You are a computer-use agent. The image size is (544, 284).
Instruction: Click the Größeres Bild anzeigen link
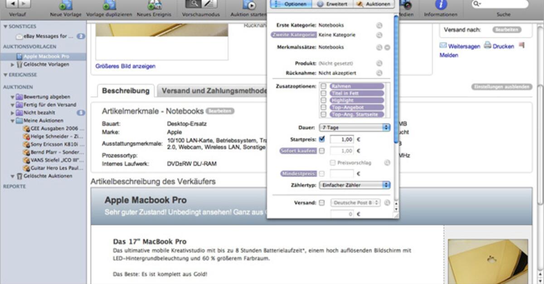[126, 66]
